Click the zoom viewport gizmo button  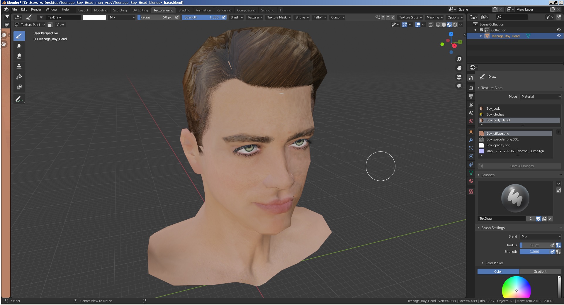(x=459, y=59)
